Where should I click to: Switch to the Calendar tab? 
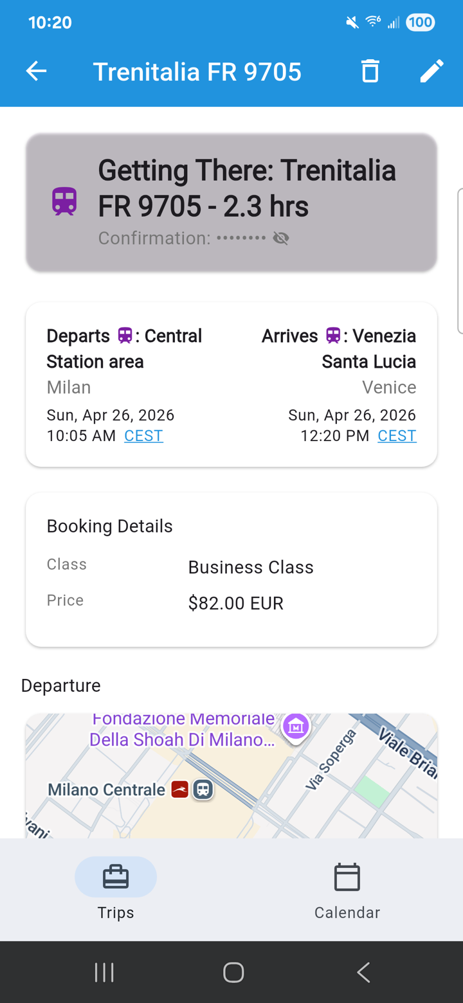coord(347,888)
